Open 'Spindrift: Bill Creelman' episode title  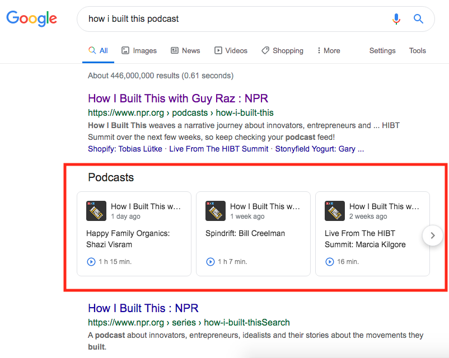[x=245, y=233]
